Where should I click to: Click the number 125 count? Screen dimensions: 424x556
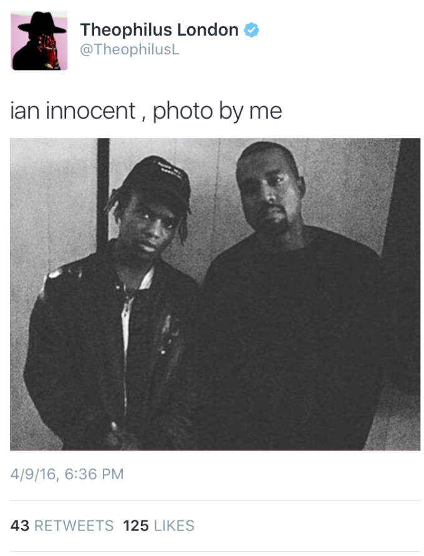pos(136,525)
